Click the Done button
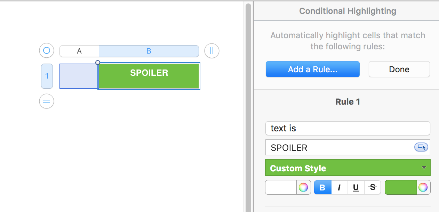 click(399, 69)
